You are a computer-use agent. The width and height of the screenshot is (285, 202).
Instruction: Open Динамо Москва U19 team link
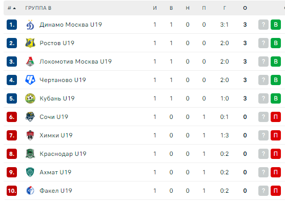click(71, 25)
